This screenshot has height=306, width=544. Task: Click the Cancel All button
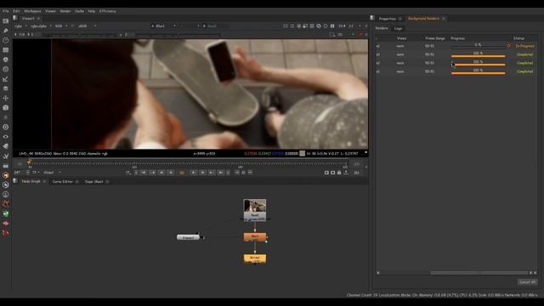coord(527,282)
